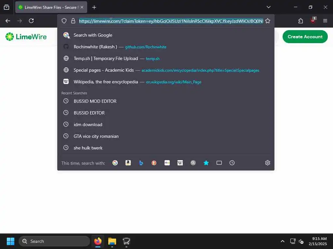Click the third pinned taskbar app icon
Screen dimensions: 333x249
click(x=127, y=241)
